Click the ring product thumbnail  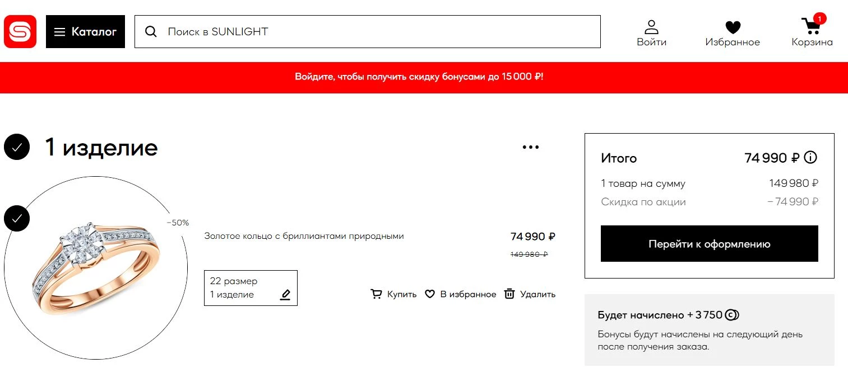click(95, 267)
